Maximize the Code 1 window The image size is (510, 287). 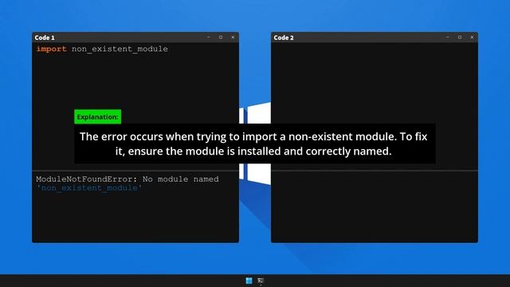221,37
